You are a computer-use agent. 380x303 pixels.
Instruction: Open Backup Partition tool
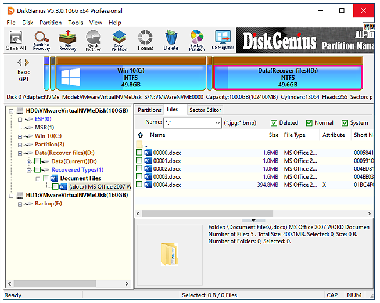[x=197, y=41]
